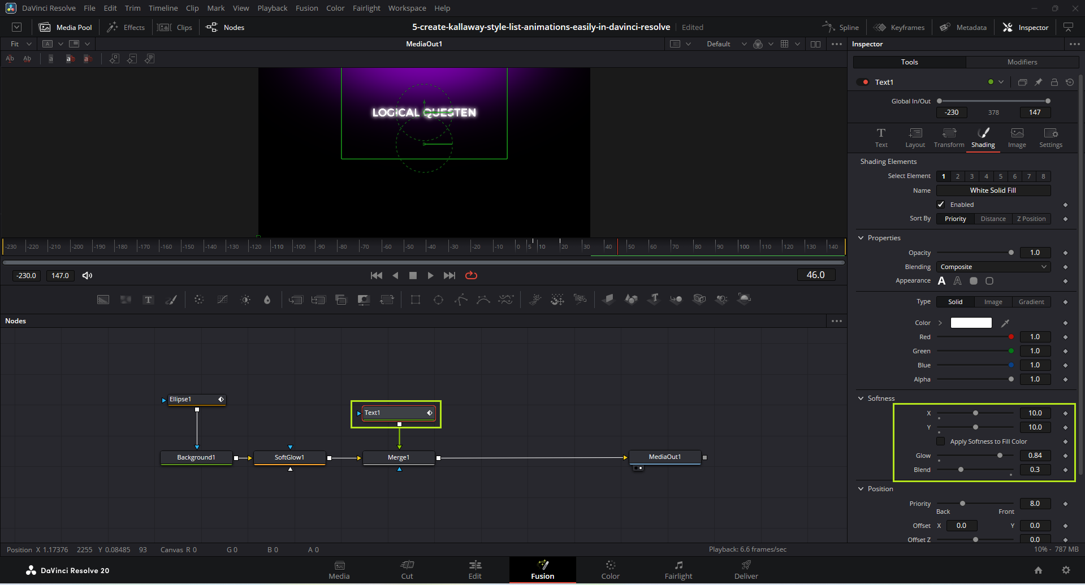Open the Layout tab icon in Inspector

(915, 137)
